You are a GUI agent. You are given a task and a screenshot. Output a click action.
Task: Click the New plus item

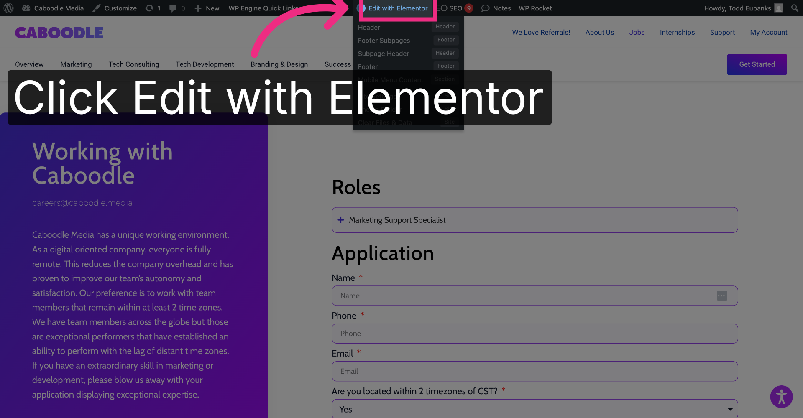tap(207, 8)
